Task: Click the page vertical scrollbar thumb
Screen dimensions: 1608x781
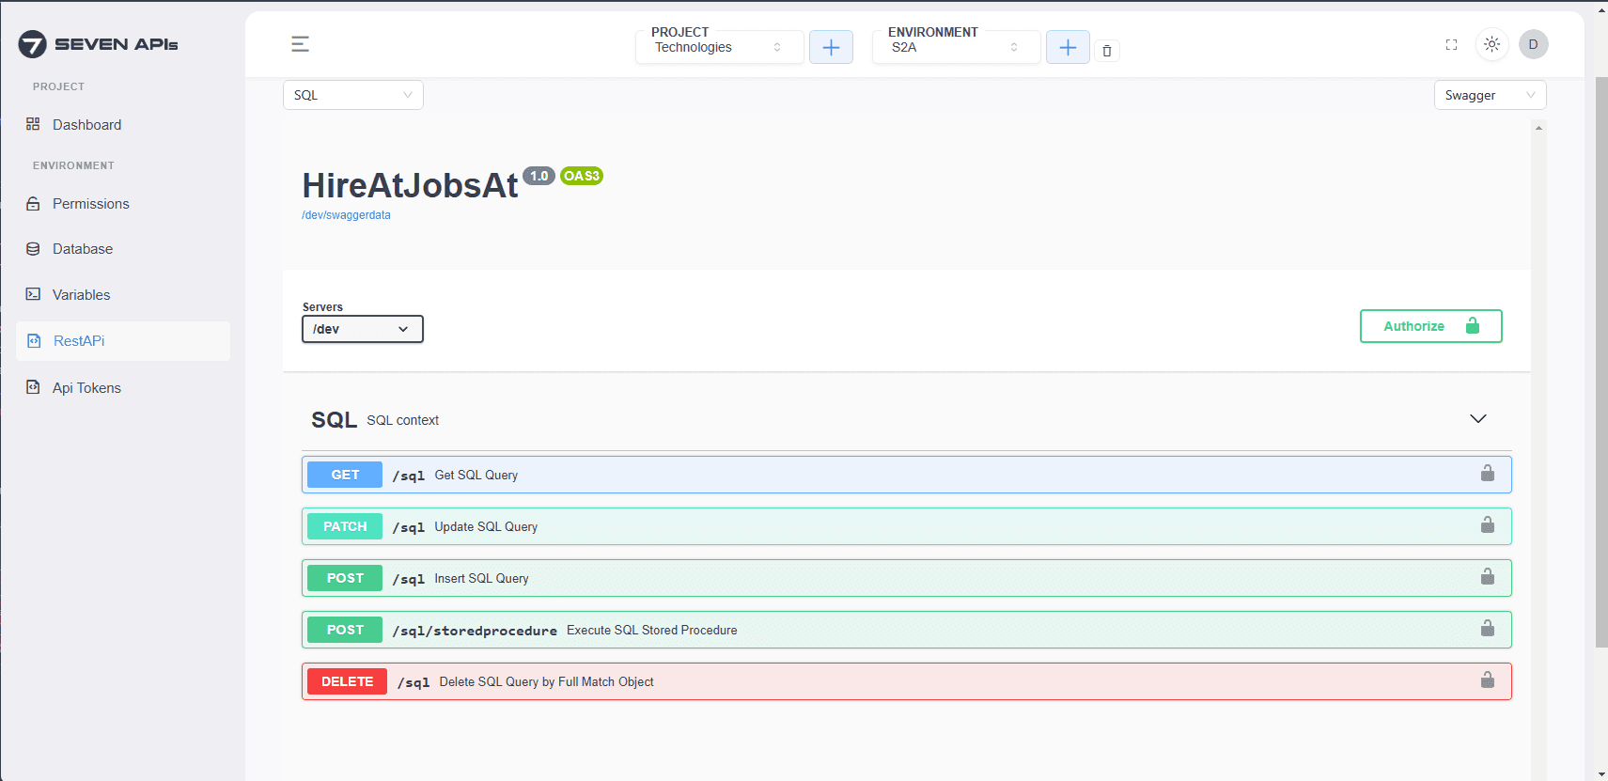Action: point(1601,362)
